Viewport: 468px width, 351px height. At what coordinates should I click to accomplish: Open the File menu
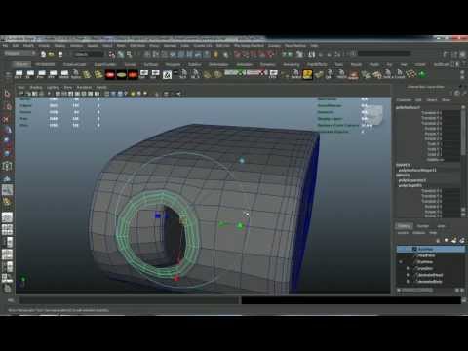pyautogui.click(x=6, y=46)
